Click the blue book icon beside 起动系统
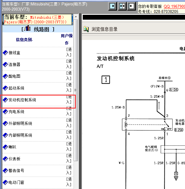Viewport: 185px width, 189px height. pos(5,88)
